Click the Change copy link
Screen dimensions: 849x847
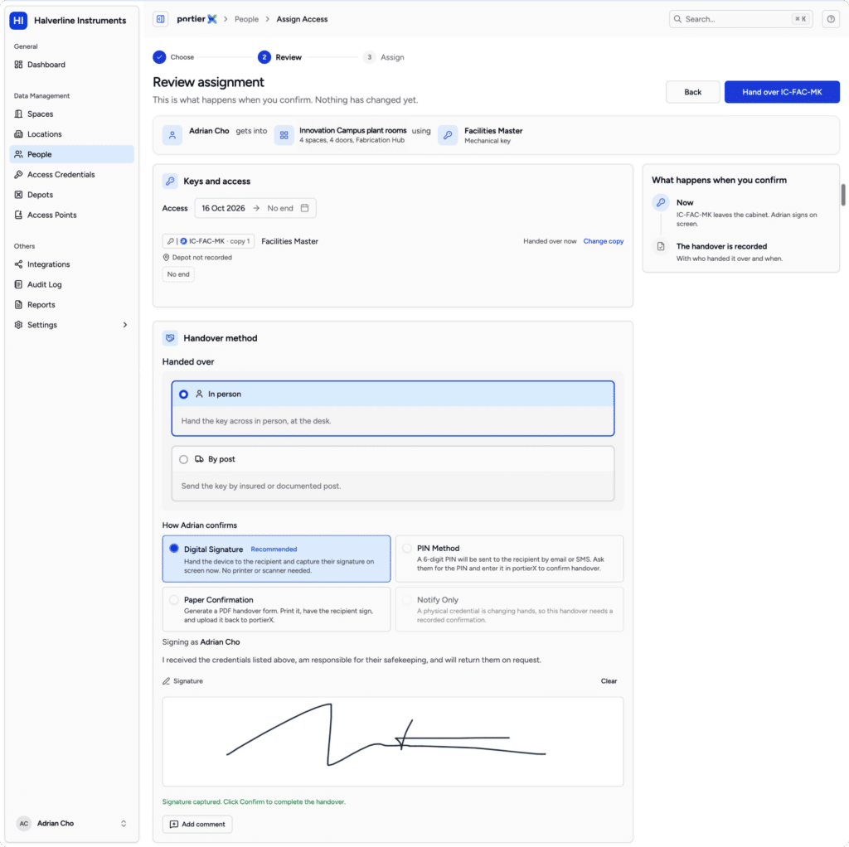tap(604, 241)
